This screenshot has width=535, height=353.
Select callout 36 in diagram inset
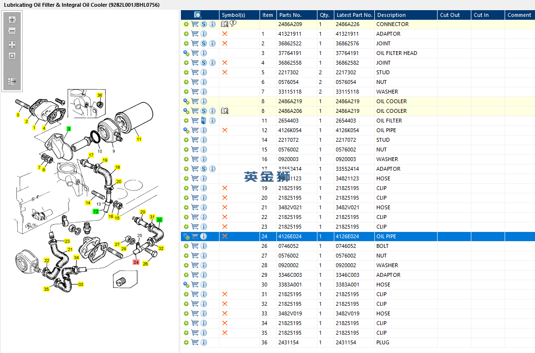100,95
